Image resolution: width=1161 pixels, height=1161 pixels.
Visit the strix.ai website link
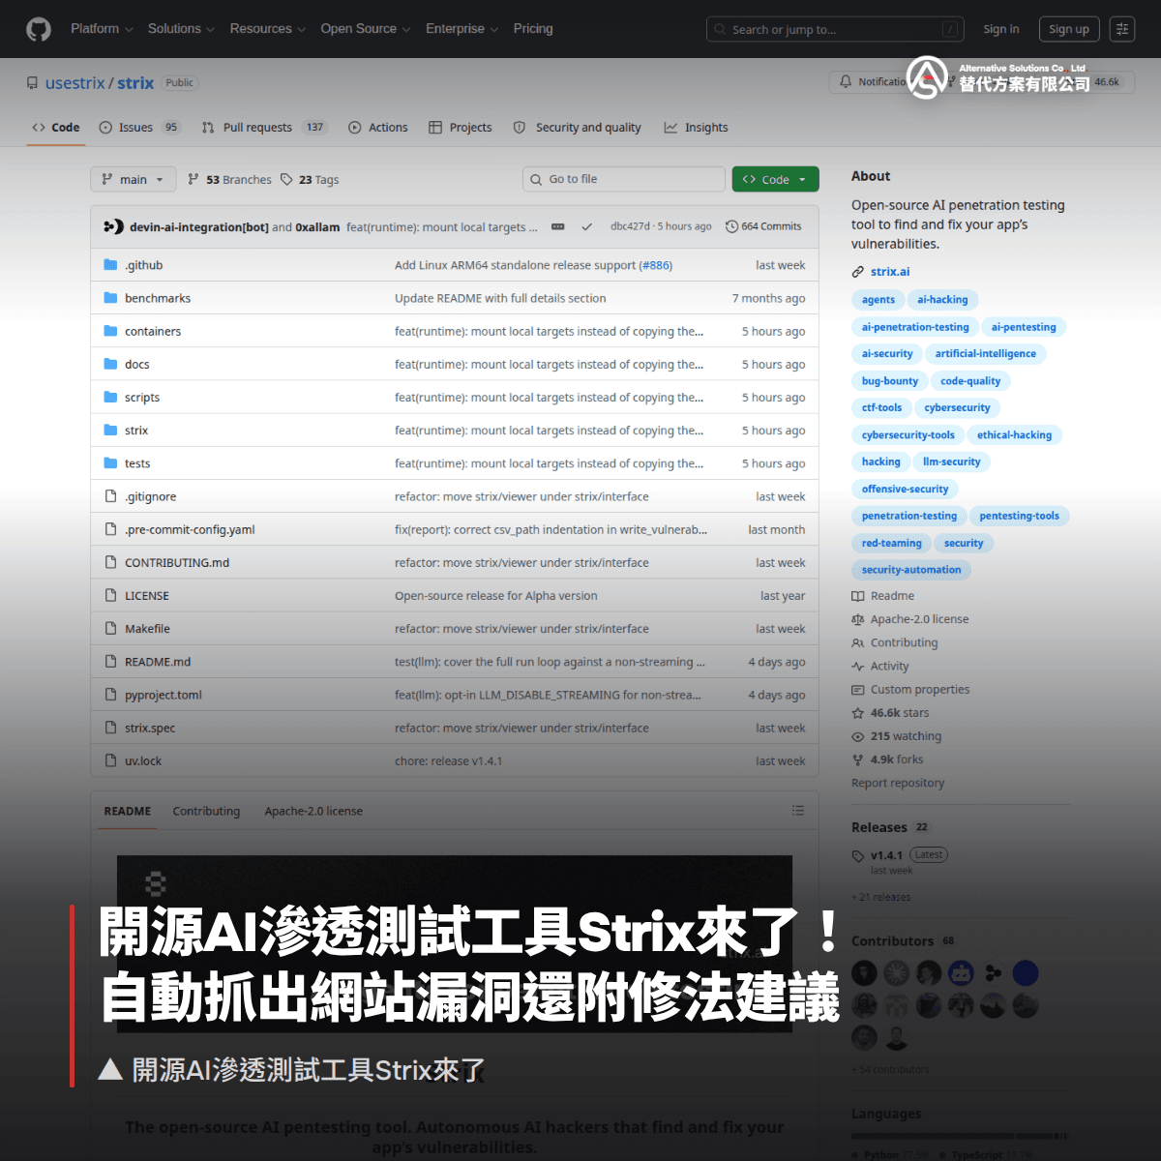tap(890, 272)
